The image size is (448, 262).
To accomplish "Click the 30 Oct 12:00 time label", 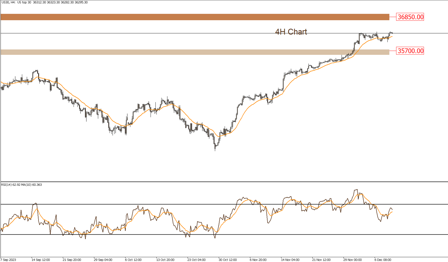I will pos(228,260).
